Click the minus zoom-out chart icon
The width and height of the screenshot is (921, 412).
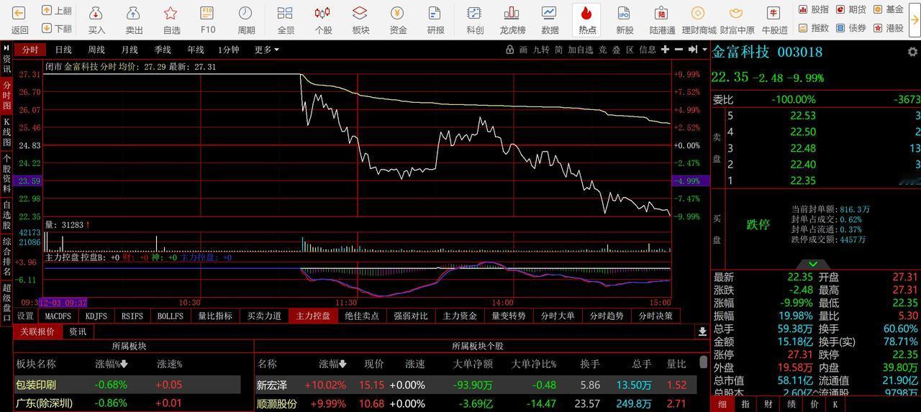coord(679,50)
